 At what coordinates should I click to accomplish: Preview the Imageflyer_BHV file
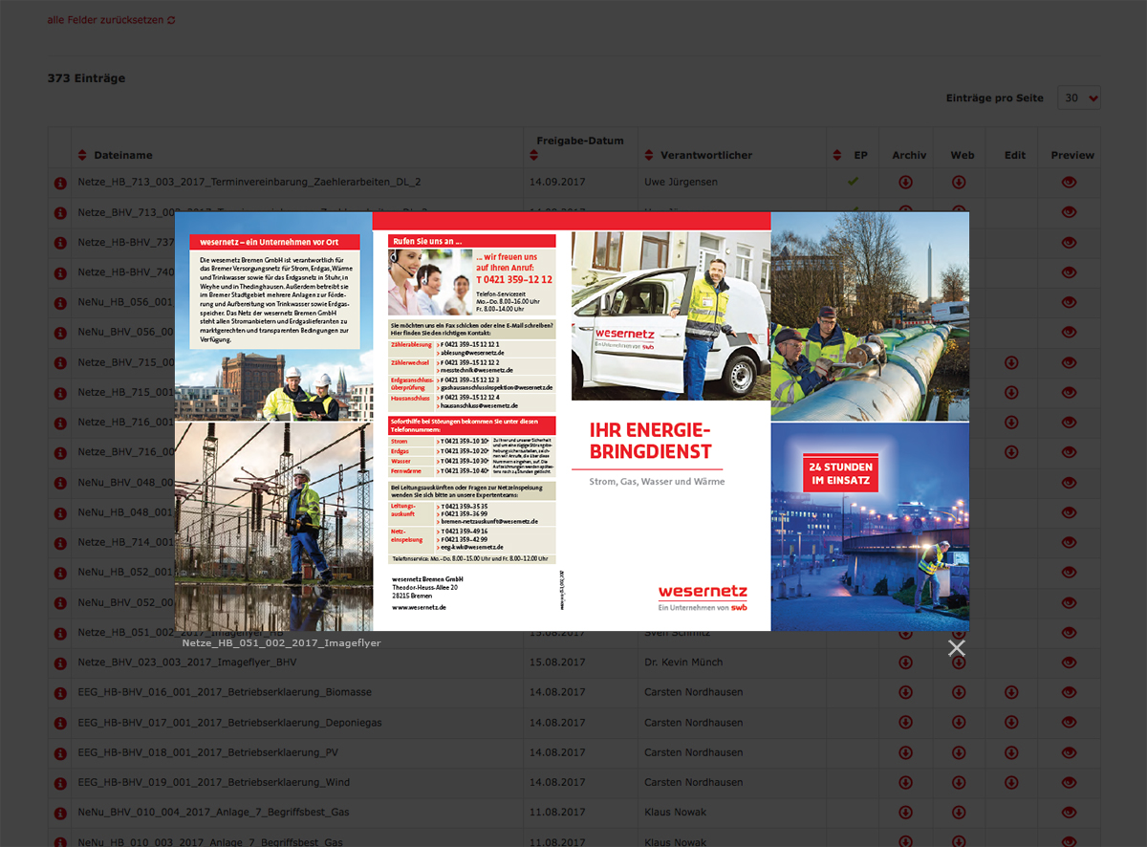click(1069, 663)
